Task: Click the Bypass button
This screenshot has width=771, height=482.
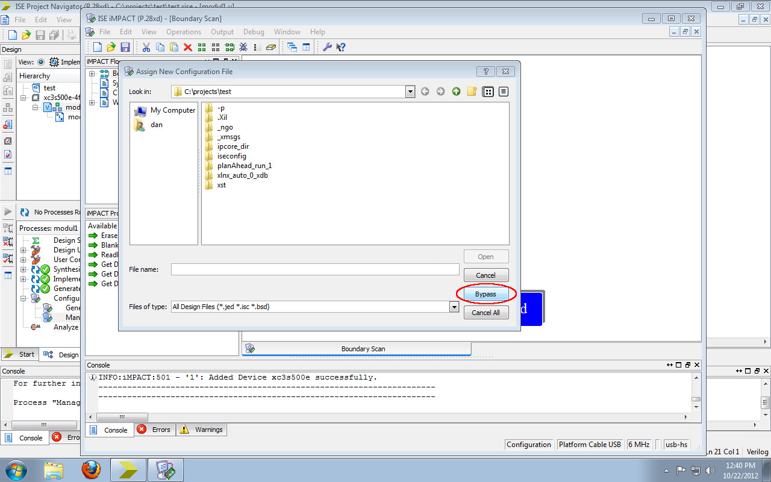Action: point(485,294)
